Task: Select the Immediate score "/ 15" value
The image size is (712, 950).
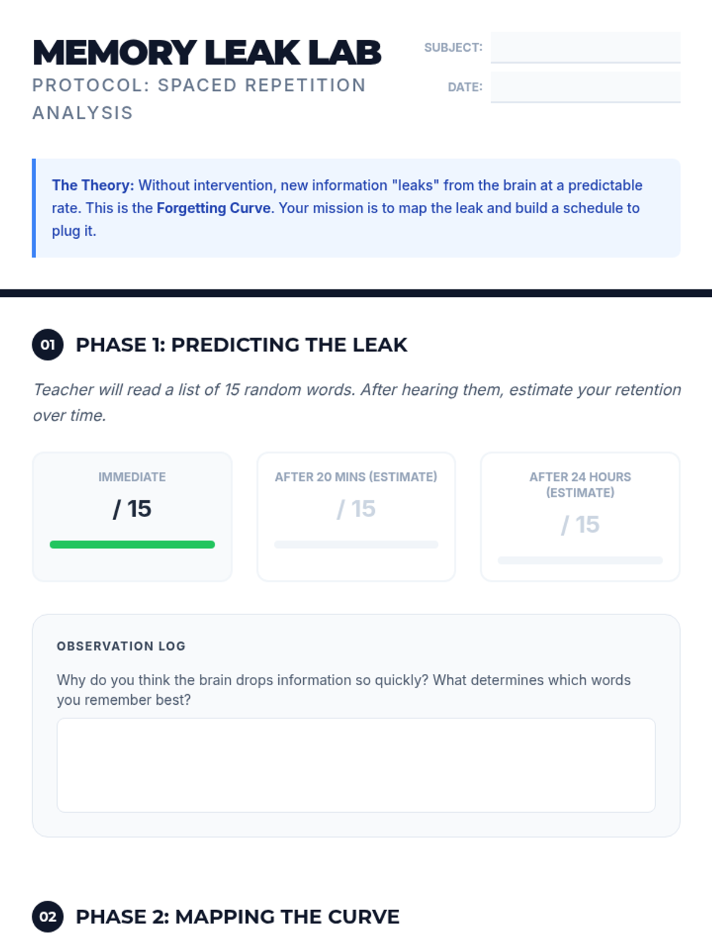Action: tap(132, 509)
